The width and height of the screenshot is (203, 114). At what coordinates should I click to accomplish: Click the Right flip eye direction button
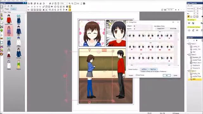pyautogui.click(x=153, y=69)
